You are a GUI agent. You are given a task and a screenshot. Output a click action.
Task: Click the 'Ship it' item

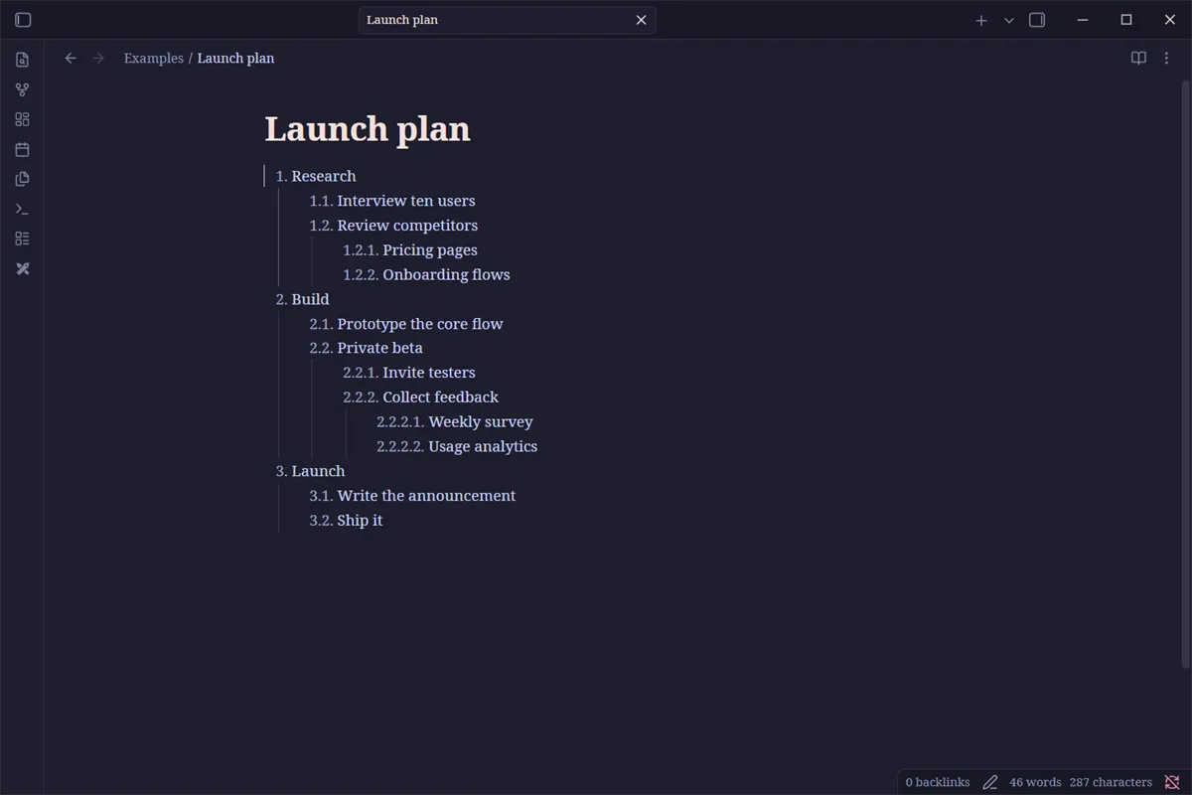click(x=360, y=520)
